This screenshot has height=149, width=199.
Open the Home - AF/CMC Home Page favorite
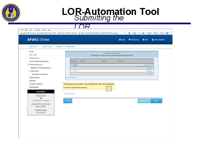tap(67, 33)
